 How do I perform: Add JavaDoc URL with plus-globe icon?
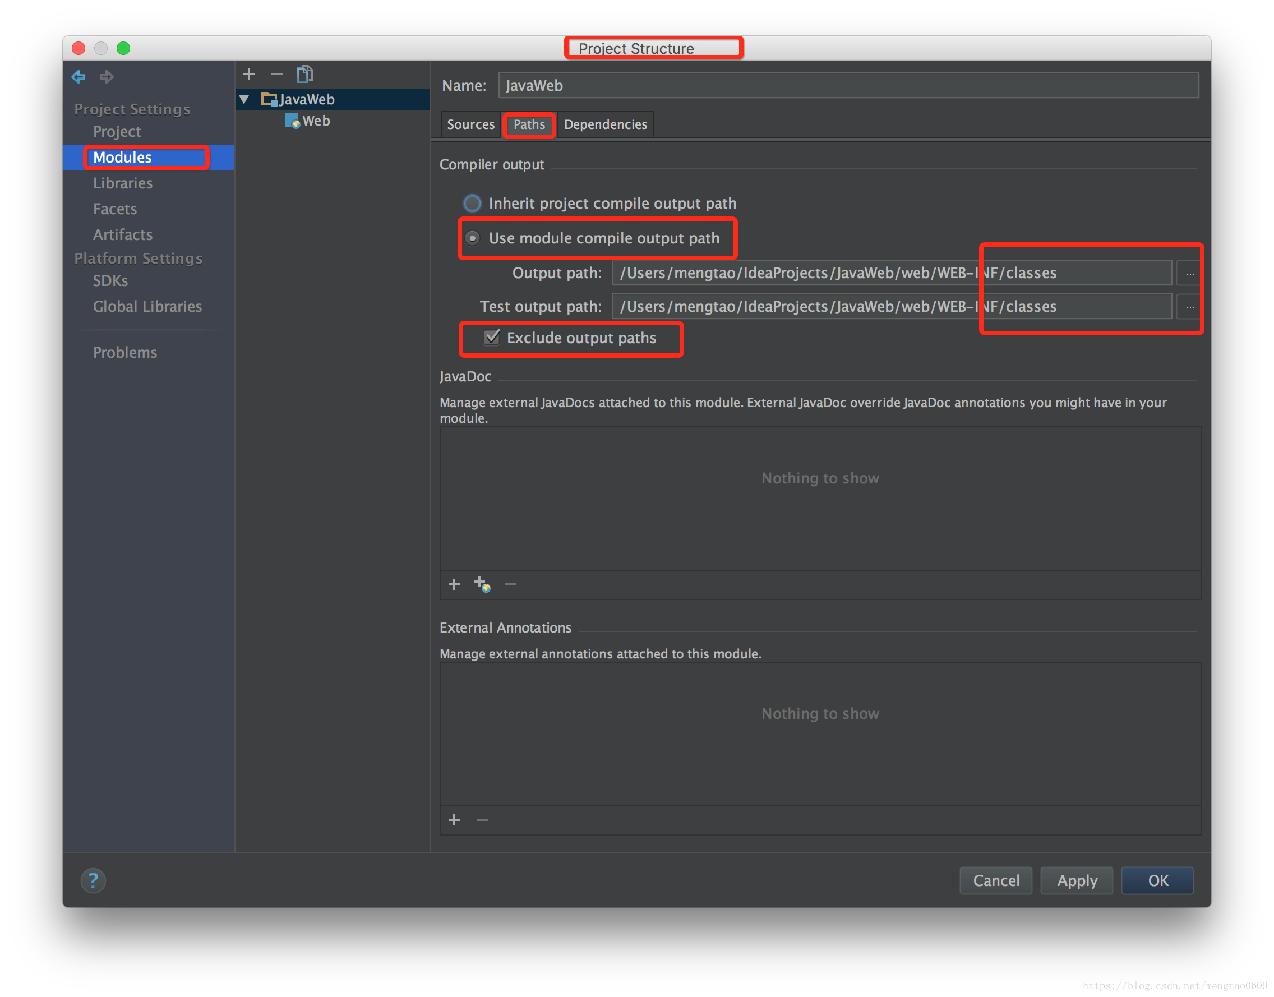pos(482,584)
